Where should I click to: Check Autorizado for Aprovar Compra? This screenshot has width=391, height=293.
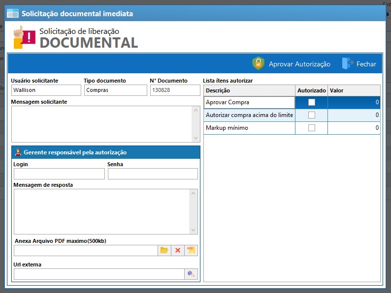[311, 102]
